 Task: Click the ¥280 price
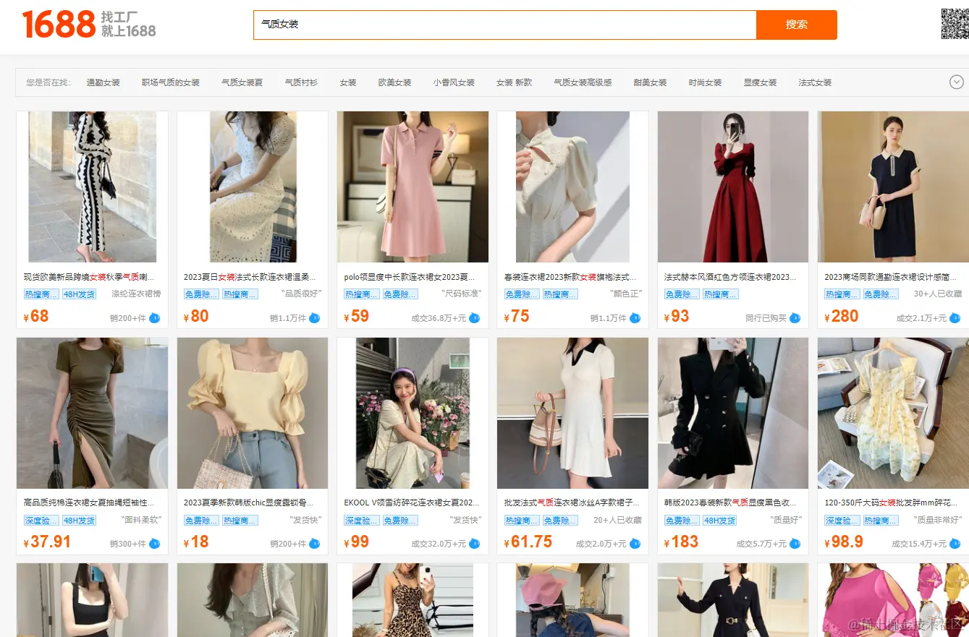pos(842,317)
